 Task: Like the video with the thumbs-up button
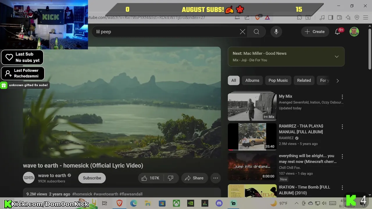[151, 178]
